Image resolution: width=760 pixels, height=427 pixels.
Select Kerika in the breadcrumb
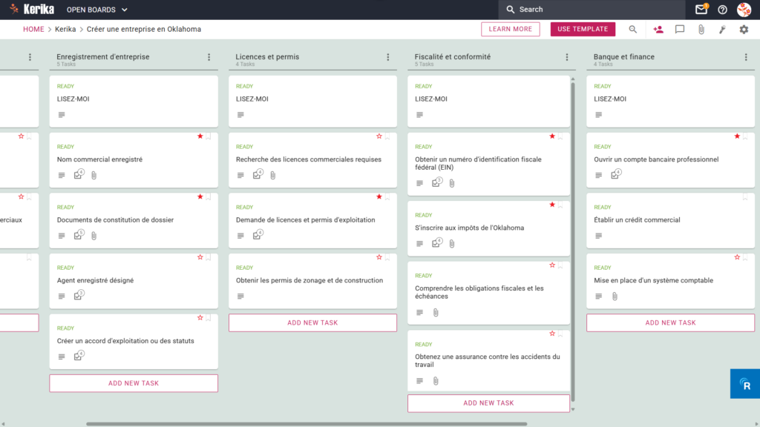(x=65, y=29)
